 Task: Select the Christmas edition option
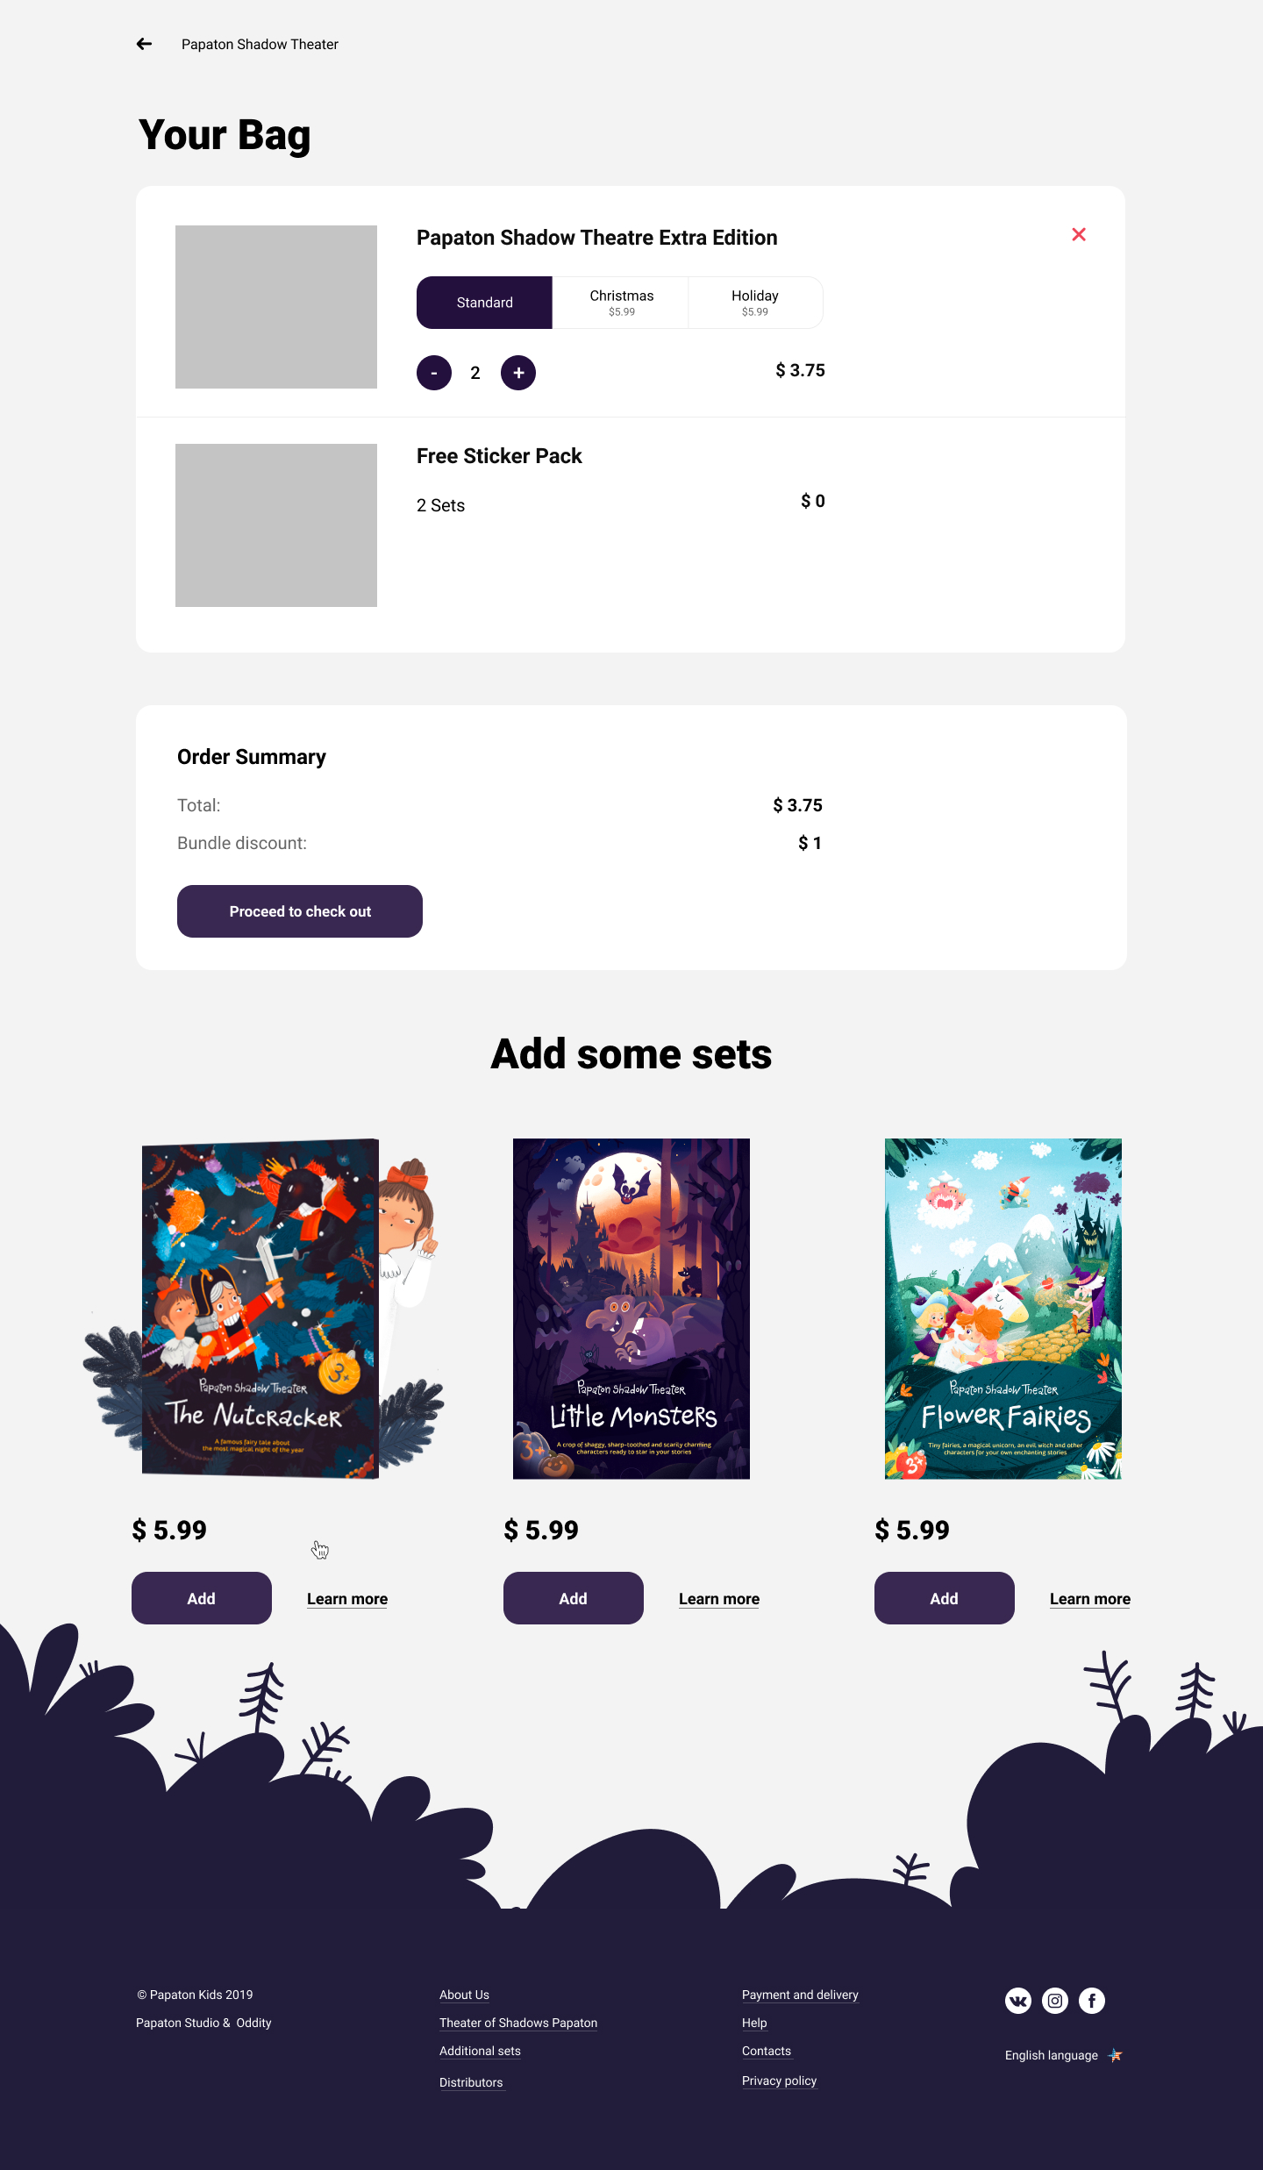(x=621, y=303)
